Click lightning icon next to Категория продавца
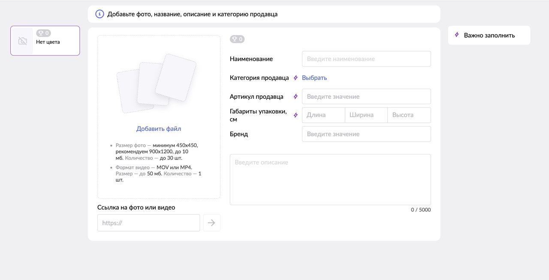The width and height of the screenshot is (549, 280). coord(296,78)
